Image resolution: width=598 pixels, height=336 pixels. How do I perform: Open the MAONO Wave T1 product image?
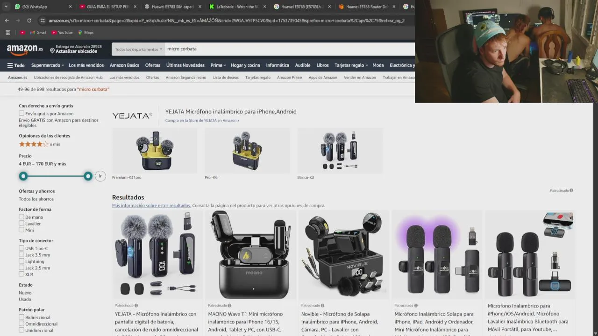click(x=250, y=254)
